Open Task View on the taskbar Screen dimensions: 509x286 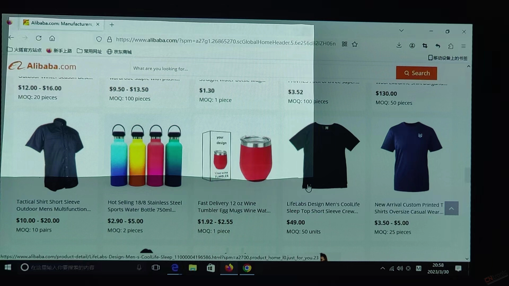click(x=156, y=268)
